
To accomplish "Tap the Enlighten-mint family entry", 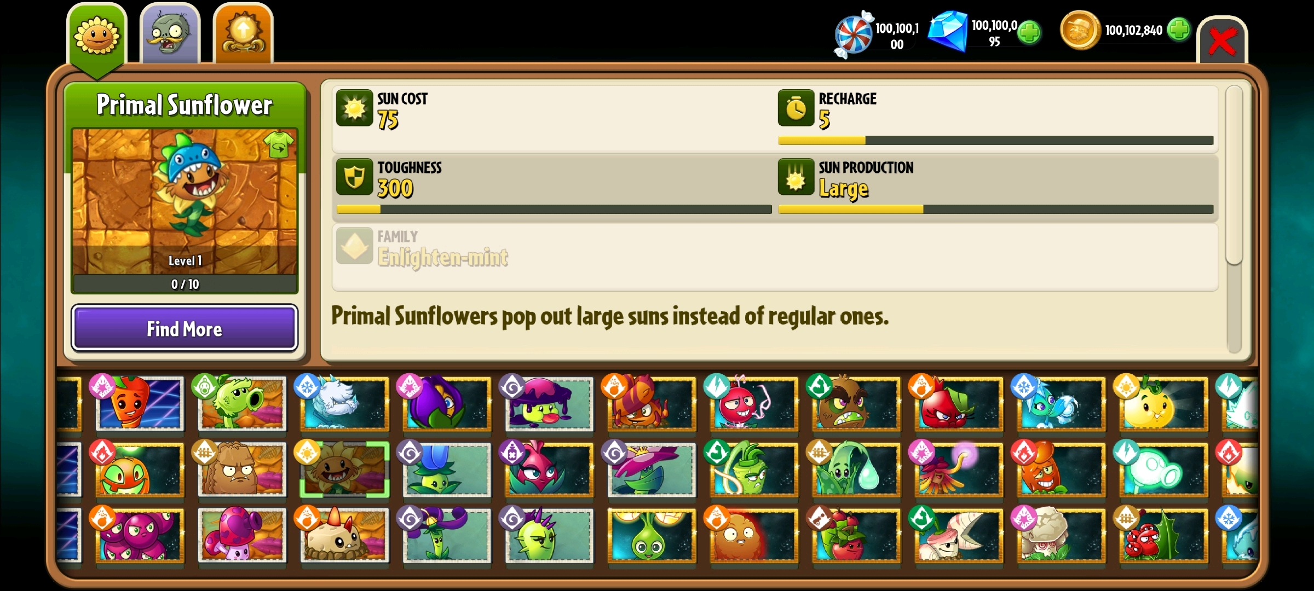I will tap(775, 257).
